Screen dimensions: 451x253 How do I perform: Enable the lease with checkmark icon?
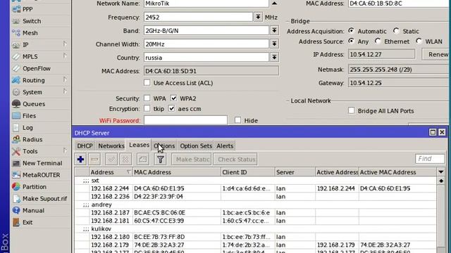tap(111, 160)
